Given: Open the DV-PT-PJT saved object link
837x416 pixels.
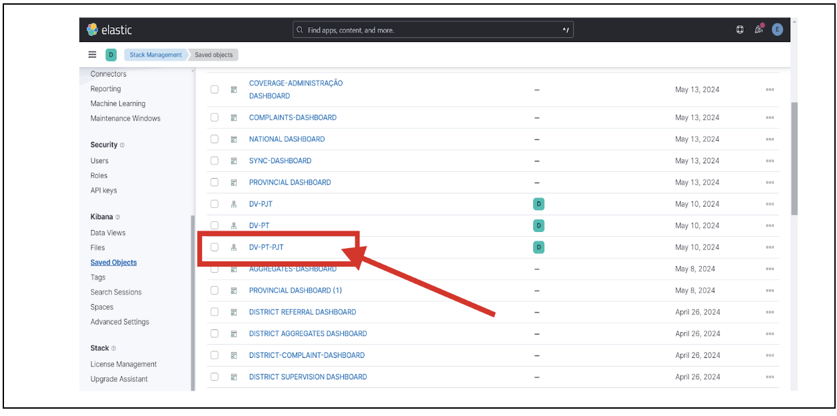Looking at the screenshot, I should coord(267,247).
